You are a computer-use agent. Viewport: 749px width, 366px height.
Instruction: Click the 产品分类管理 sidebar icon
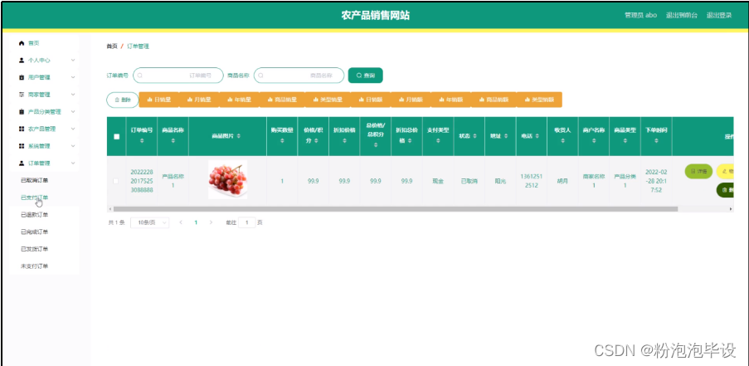[22, 111]
